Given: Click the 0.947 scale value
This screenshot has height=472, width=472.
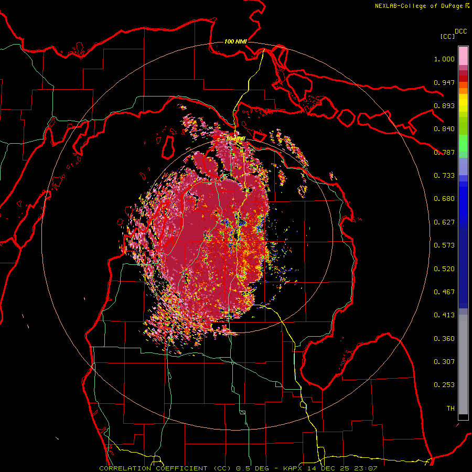Looking at the screenshot, I should 444,82.
